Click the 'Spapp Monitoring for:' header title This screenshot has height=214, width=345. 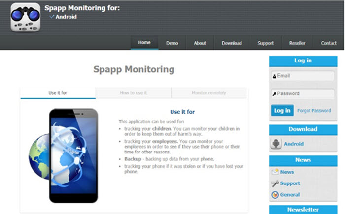click(x=82, y=8)
